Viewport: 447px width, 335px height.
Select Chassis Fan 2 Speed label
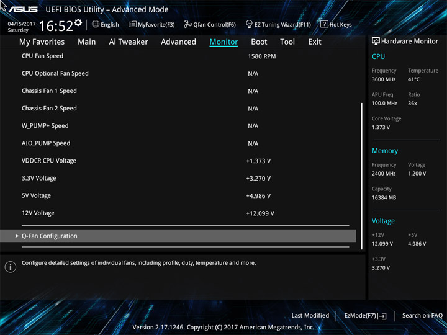(x=49, y=108)
